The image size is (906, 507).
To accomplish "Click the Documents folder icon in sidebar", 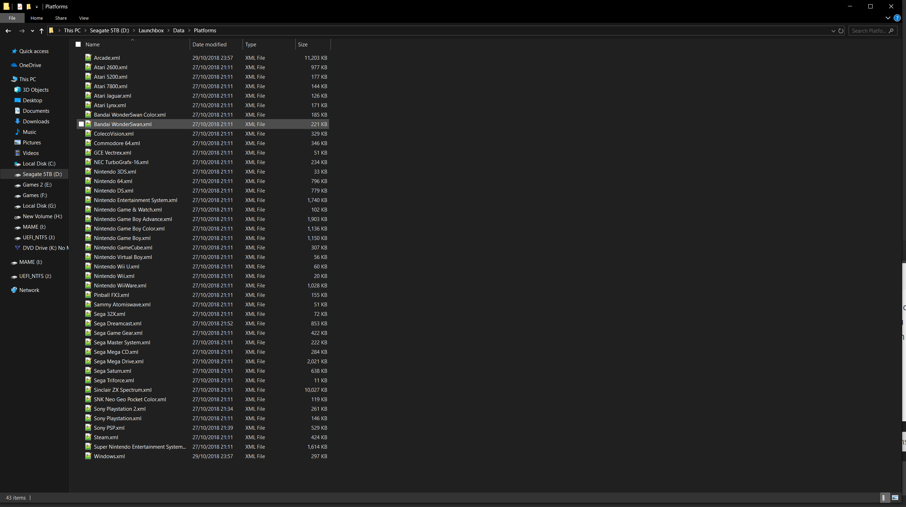I will pyautogui.click(x=17, y=111).
